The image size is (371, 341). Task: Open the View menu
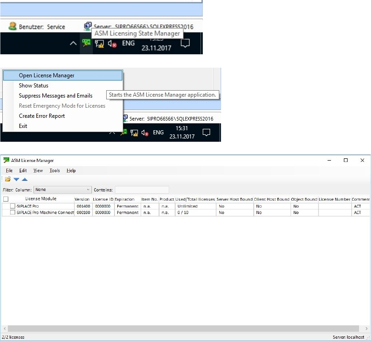38,170
